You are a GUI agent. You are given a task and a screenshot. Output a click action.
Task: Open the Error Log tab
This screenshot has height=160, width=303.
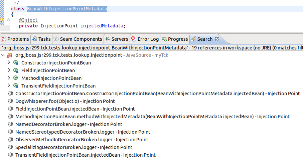click(145, 39)
